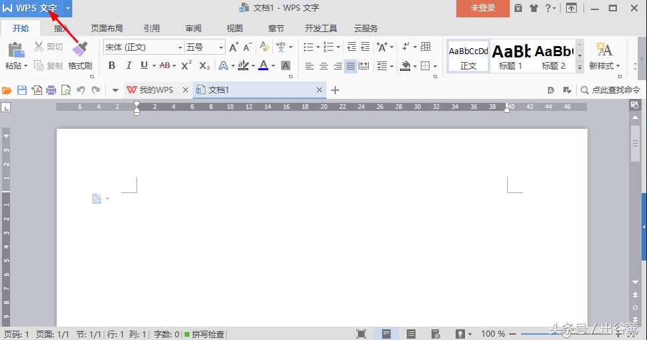Viewport: 647px width, 340px height.
Task: Toggle Italic formatting
Action: 128,65
